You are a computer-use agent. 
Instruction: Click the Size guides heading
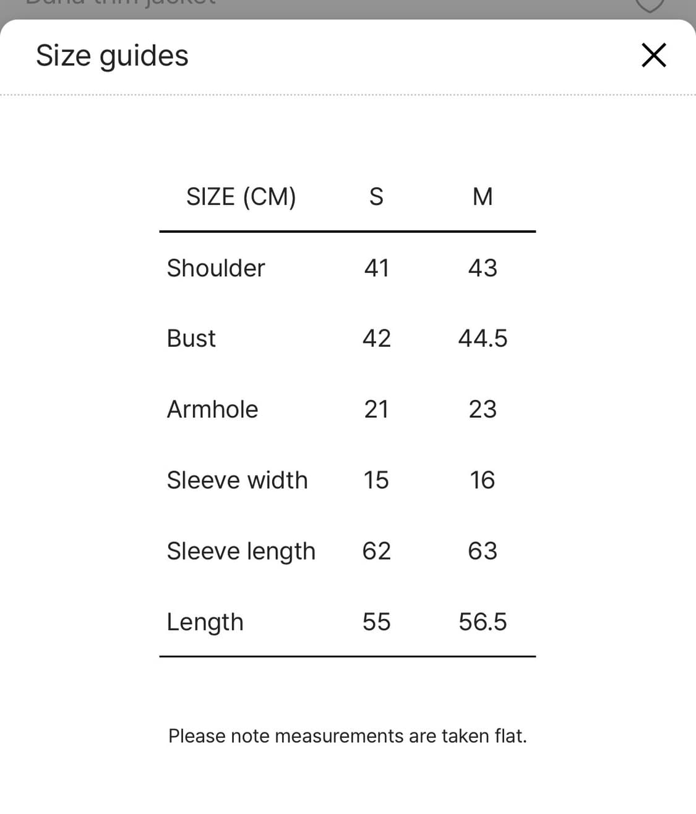[x=112, y=55]
